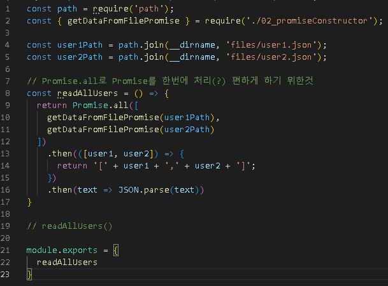This screenshot has width=388, height=286.
Task: Click getDataFromFilePromise(user1Path) call
Action: (x=131, y=118)
